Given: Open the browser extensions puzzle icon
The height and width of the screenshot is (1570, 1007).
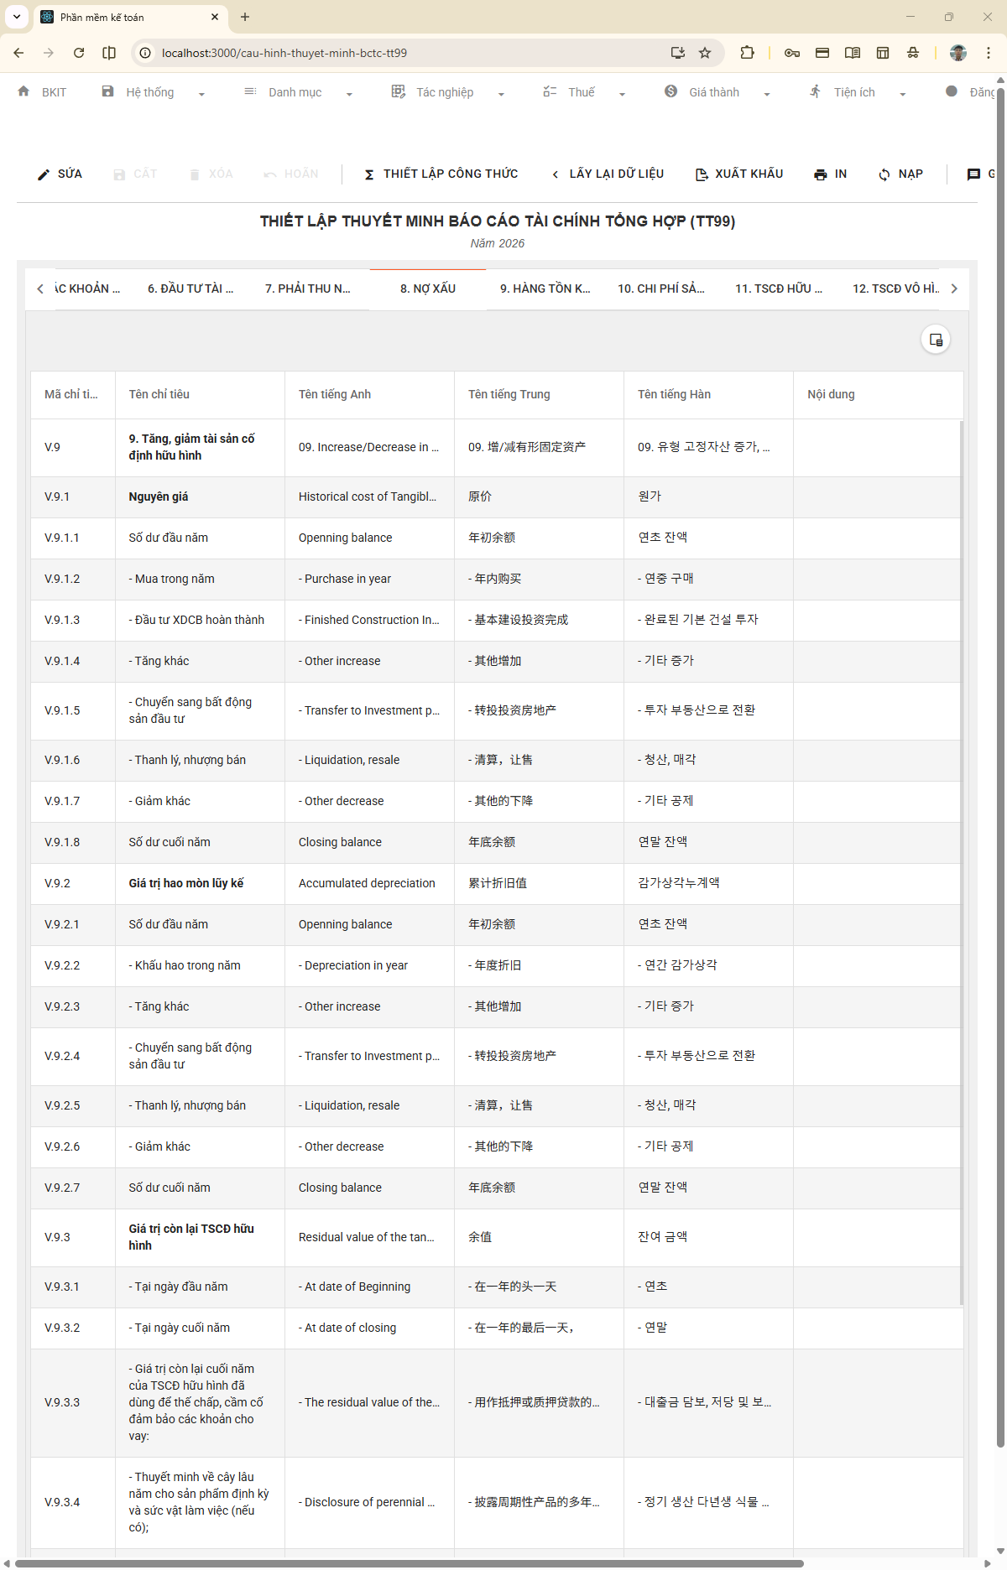Looking at the screenshot, I should click(x=747, y=53).
